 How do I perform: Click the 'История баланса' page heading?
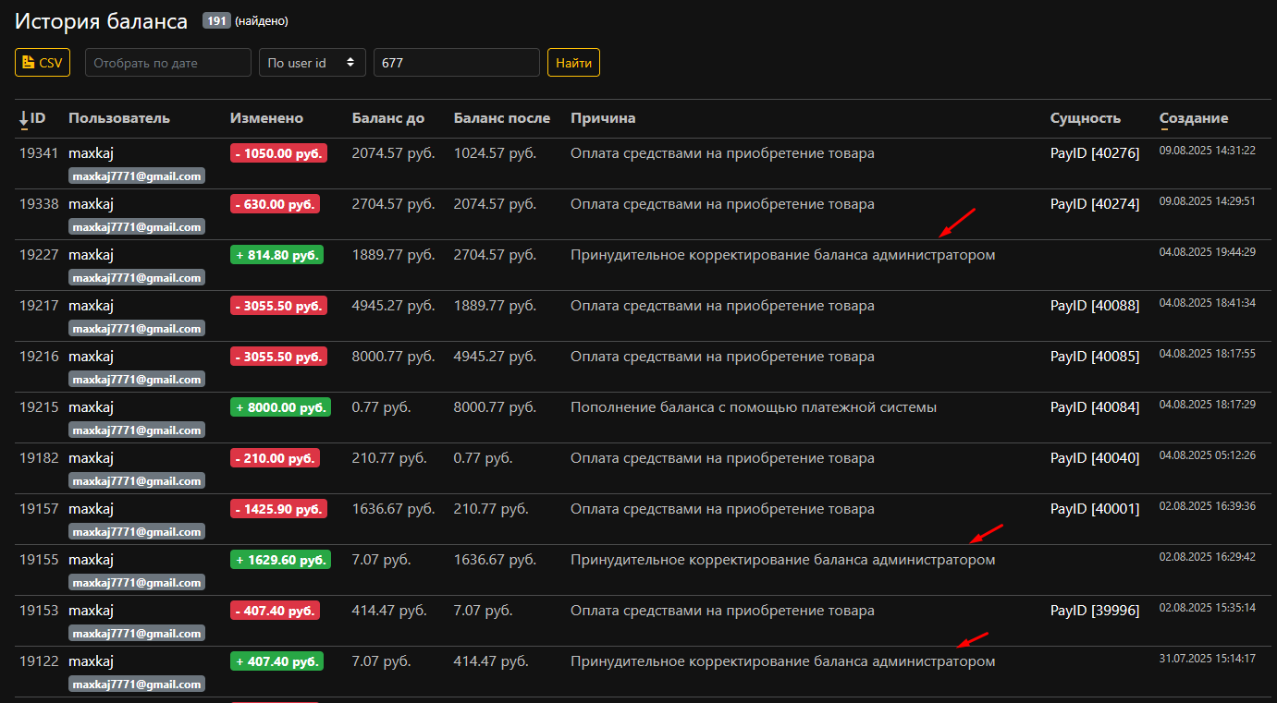point(101,20)
